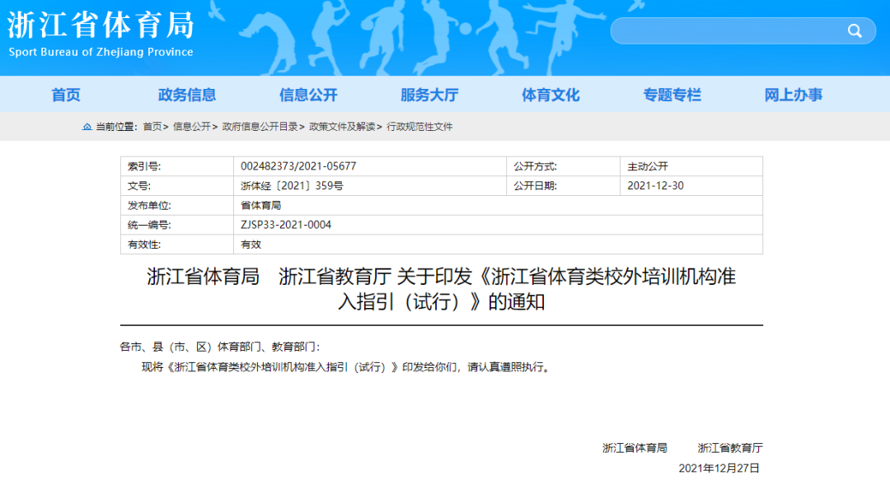The height and width of the screenshot is (480, 890).
Task: Click the body sentence 现将…印发给你们
Action: coord(347,367)
